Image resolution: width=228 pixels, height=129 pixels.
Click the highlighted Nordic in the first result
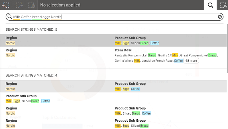(x=10, y=43)
